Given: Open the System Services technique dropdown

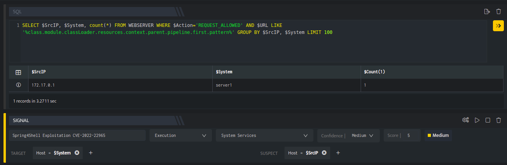Looking at the screenshot, I should tap(265, 135).
